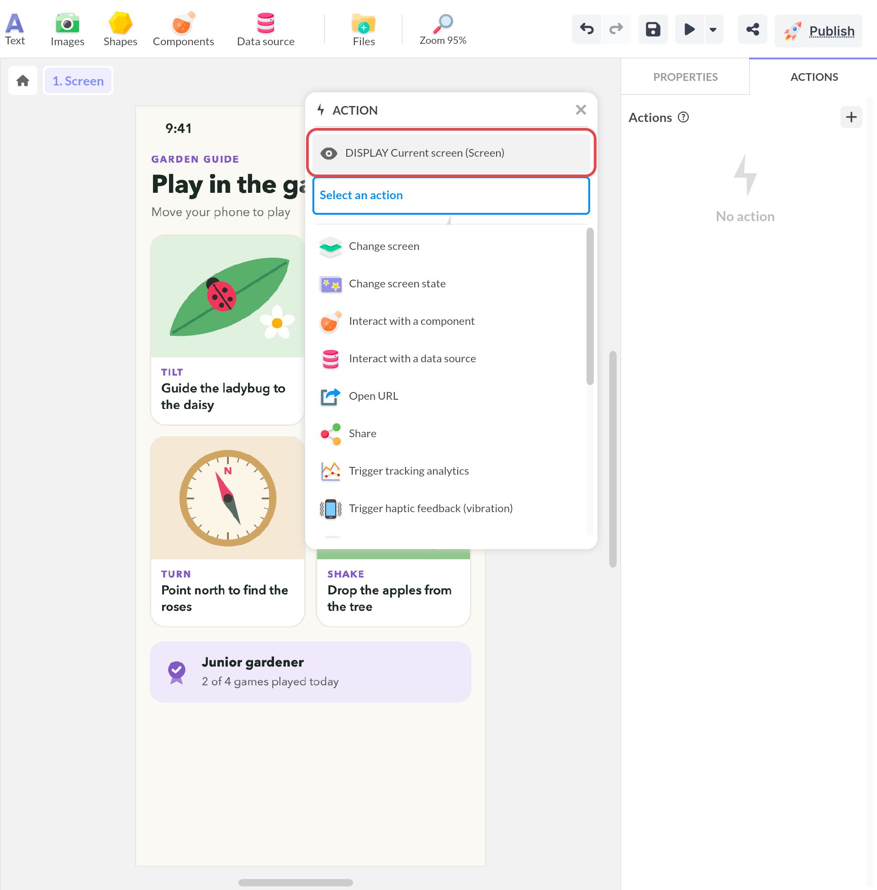Redo the last change

click(616, 30)
